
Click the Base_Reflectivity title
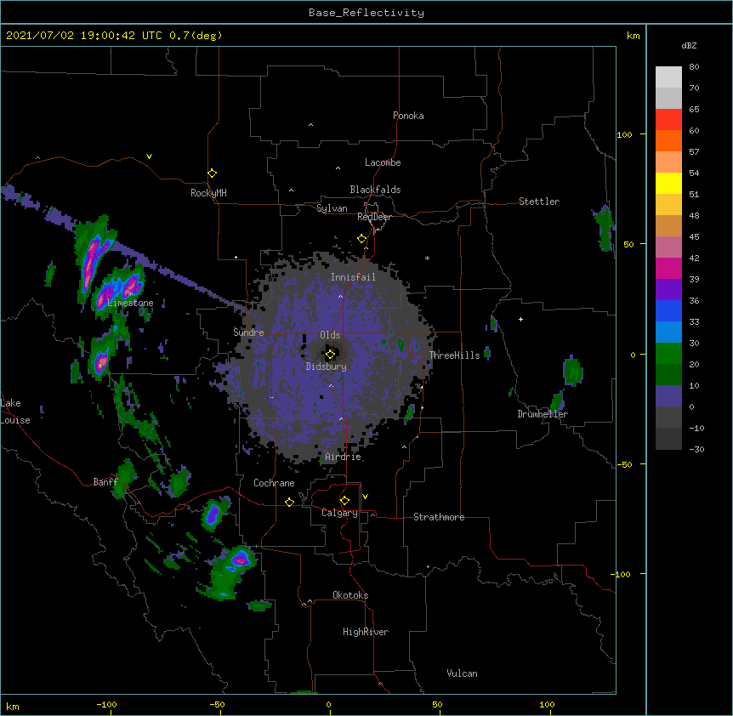(x=366, y=13)
